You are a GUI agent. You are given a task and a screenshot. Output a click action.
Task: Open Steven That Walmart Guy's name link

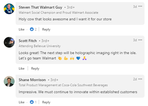[x=40, y=7]
